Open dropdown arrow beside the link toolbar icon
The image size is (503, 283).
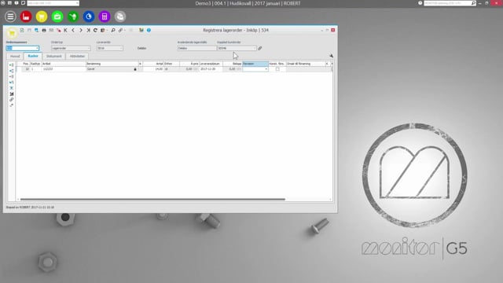tap(124, 30)
